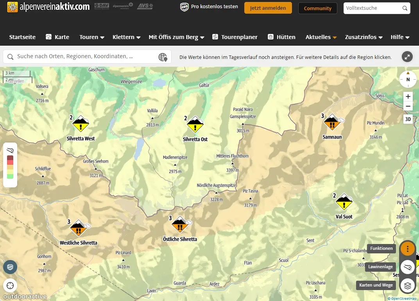
Task: Select the Val Suot avalanche marker
Action: click(x=344, y=202)
